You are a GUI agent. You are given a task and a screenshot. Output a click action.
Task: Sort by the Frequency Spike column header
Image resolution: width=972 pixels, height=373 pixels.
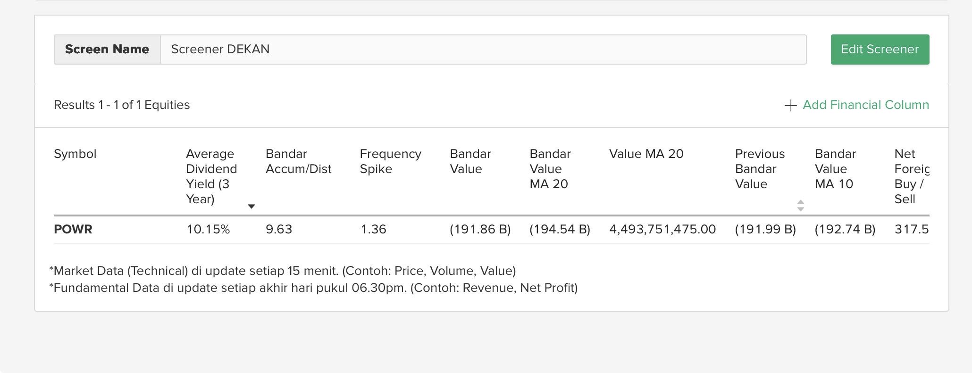(390, 161)
